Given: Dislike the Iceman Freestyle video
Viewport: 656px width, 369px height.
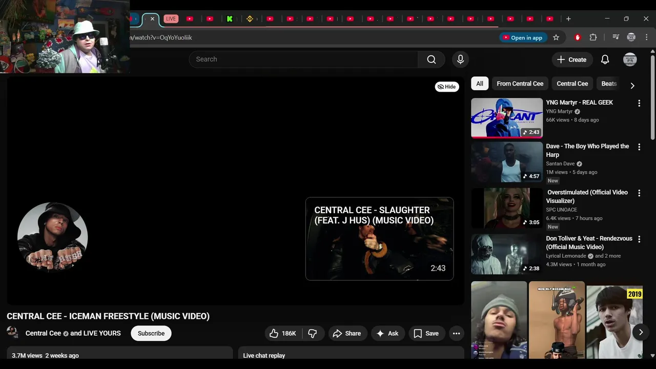Looking at the screenshot, I should (x=313, y=333).
